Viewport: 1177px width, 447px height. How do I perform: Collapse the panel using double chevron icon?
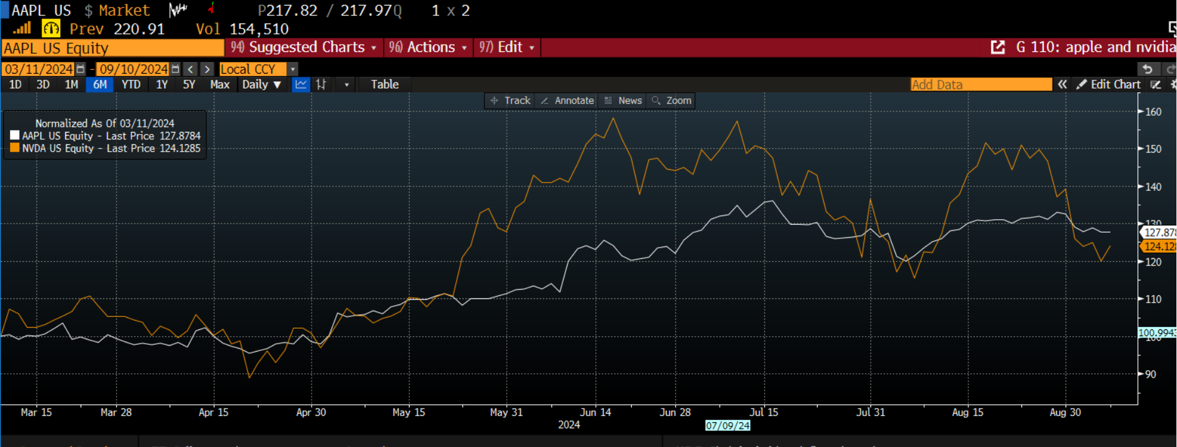click(1062, 85)
